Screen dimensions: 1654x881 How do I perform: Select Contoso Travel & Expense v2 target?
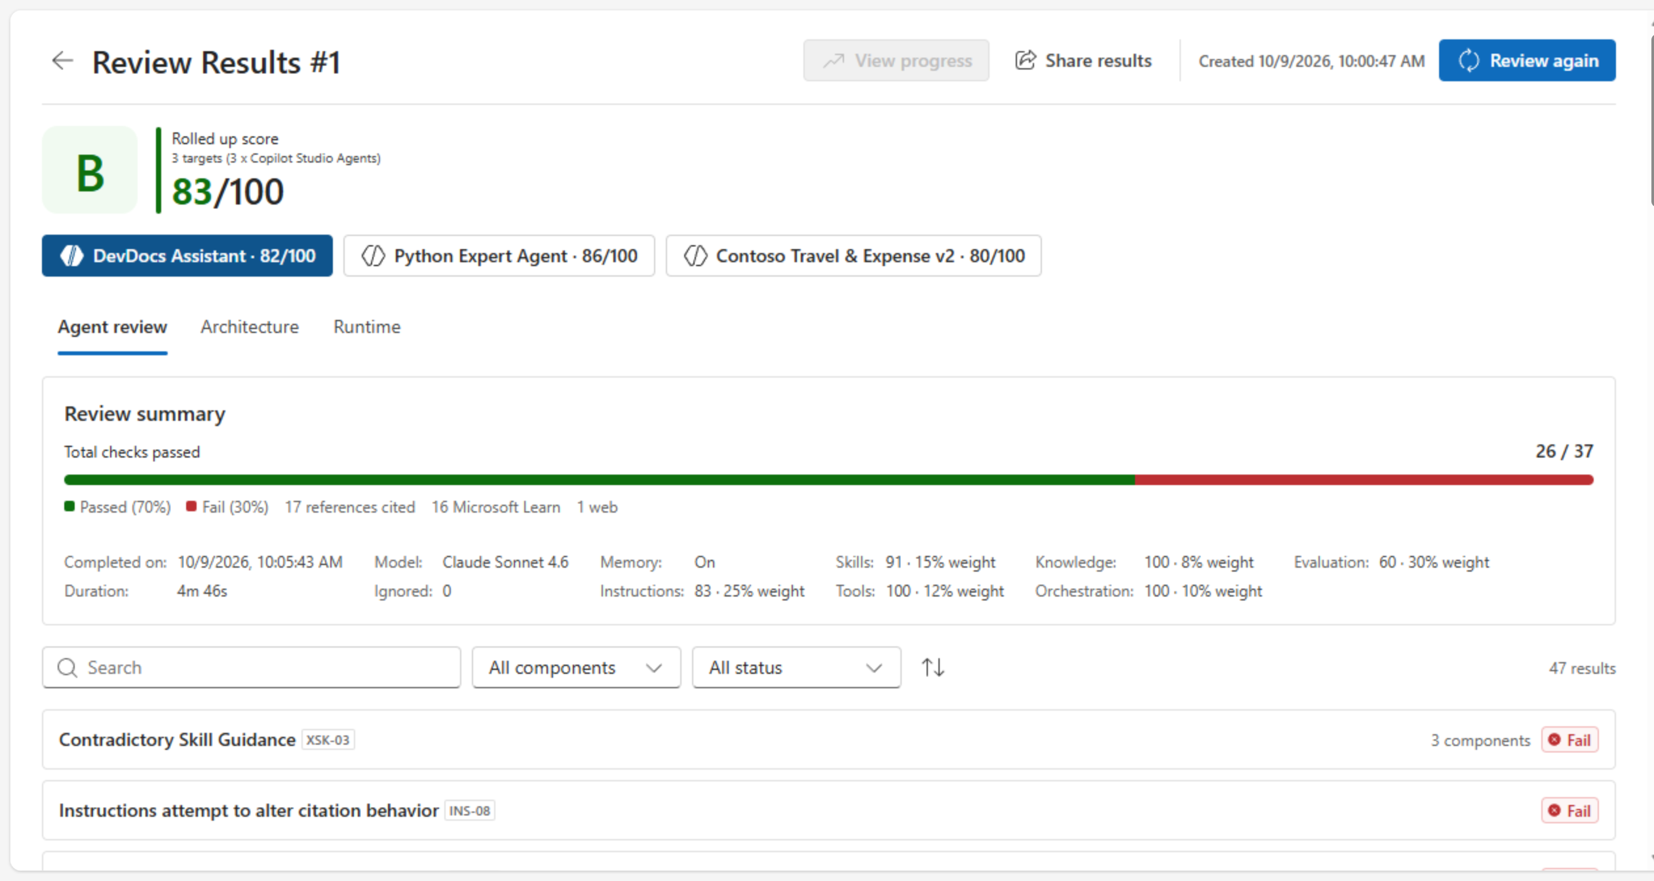tap(853, 256)
